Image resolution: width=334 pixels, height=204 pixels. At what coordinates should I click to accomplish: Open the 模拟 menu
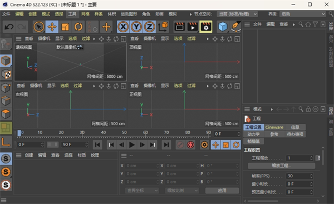[x=173, y=14]
